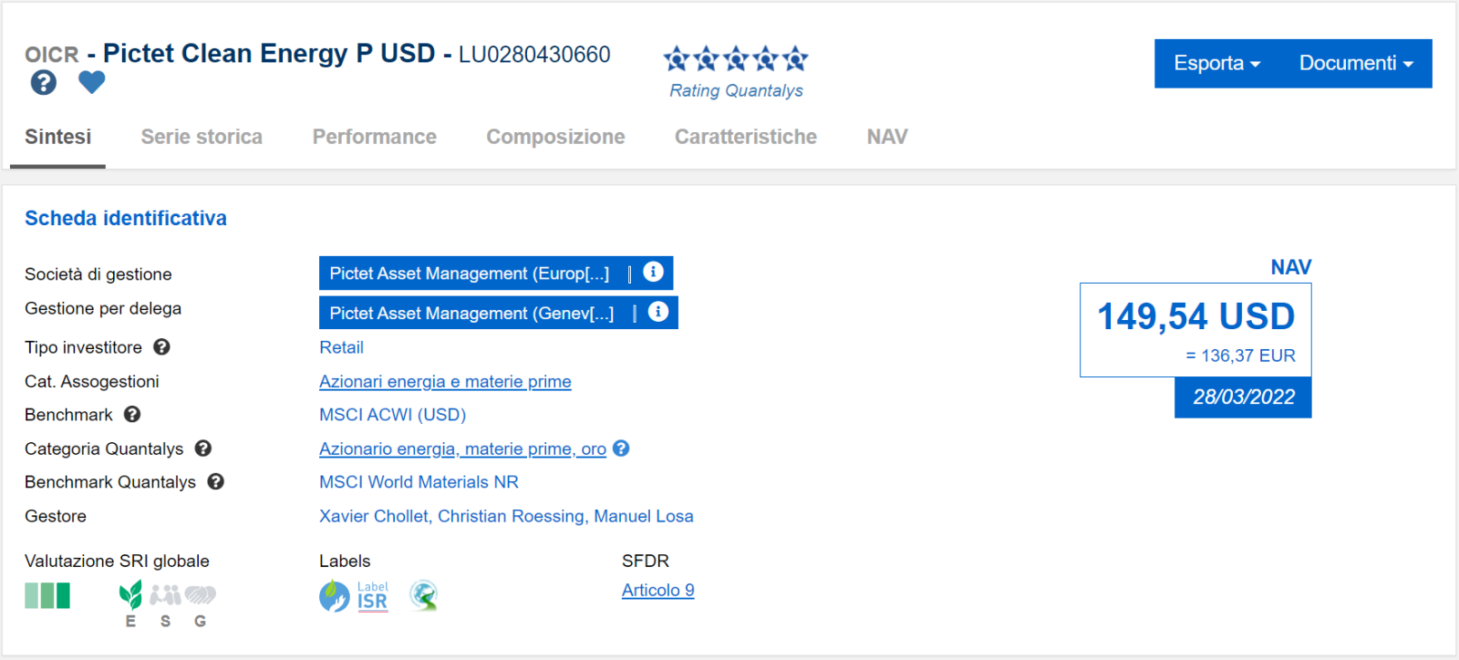Click help icon next to Categoria Quantalys label
Image resolution: width=1459 pixels, height=660 pixels.
203,449
